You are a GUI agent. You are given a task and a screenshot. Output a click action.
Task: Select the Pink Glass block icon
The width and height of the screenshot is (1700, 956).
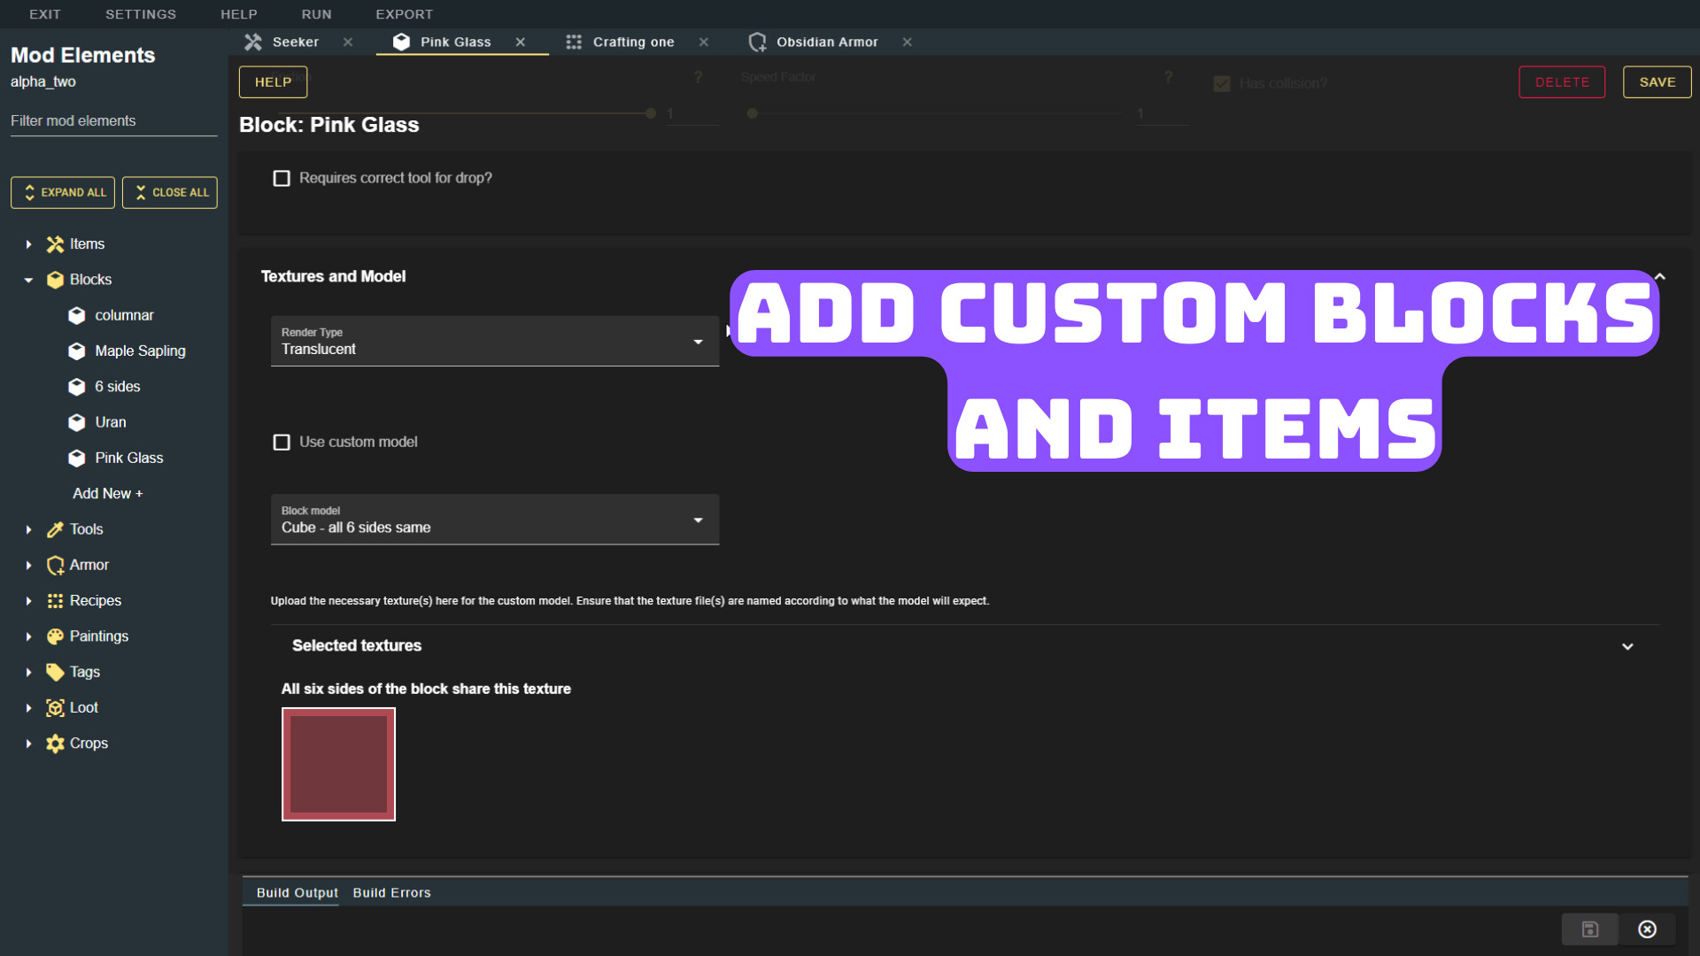tap(77, 458)
